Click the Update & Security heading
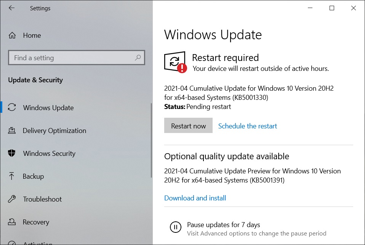The height and width of the screenshot is (245, 365). click(x=35, y=80)
